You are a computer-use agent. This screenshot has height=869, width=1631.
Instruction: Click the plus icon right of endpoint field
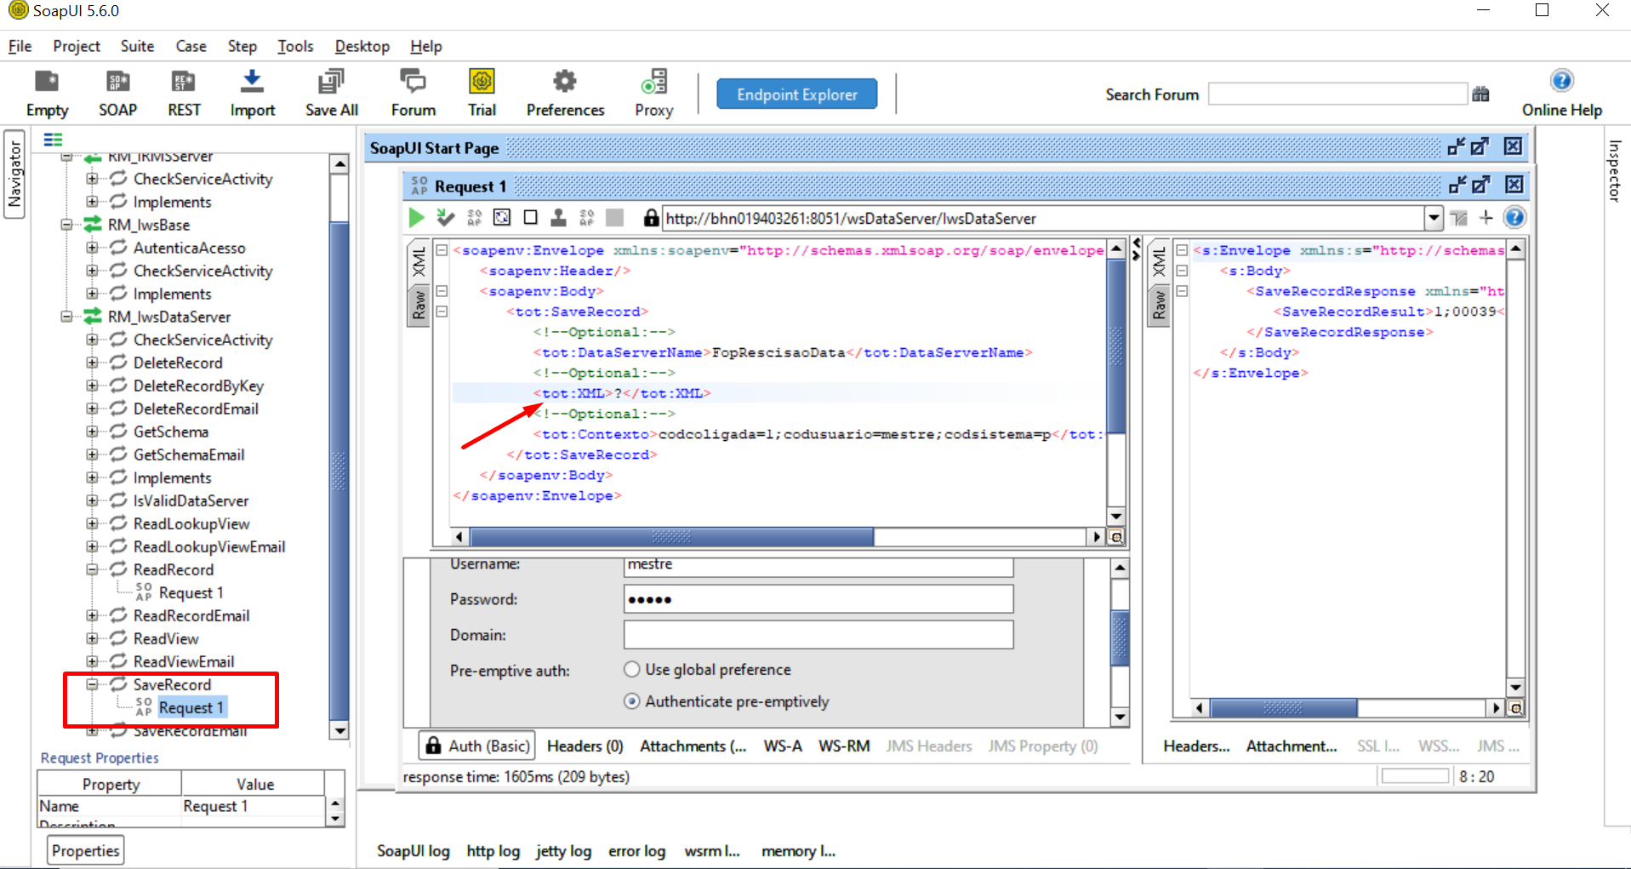pyautogui.click(x=1486, y=218)
